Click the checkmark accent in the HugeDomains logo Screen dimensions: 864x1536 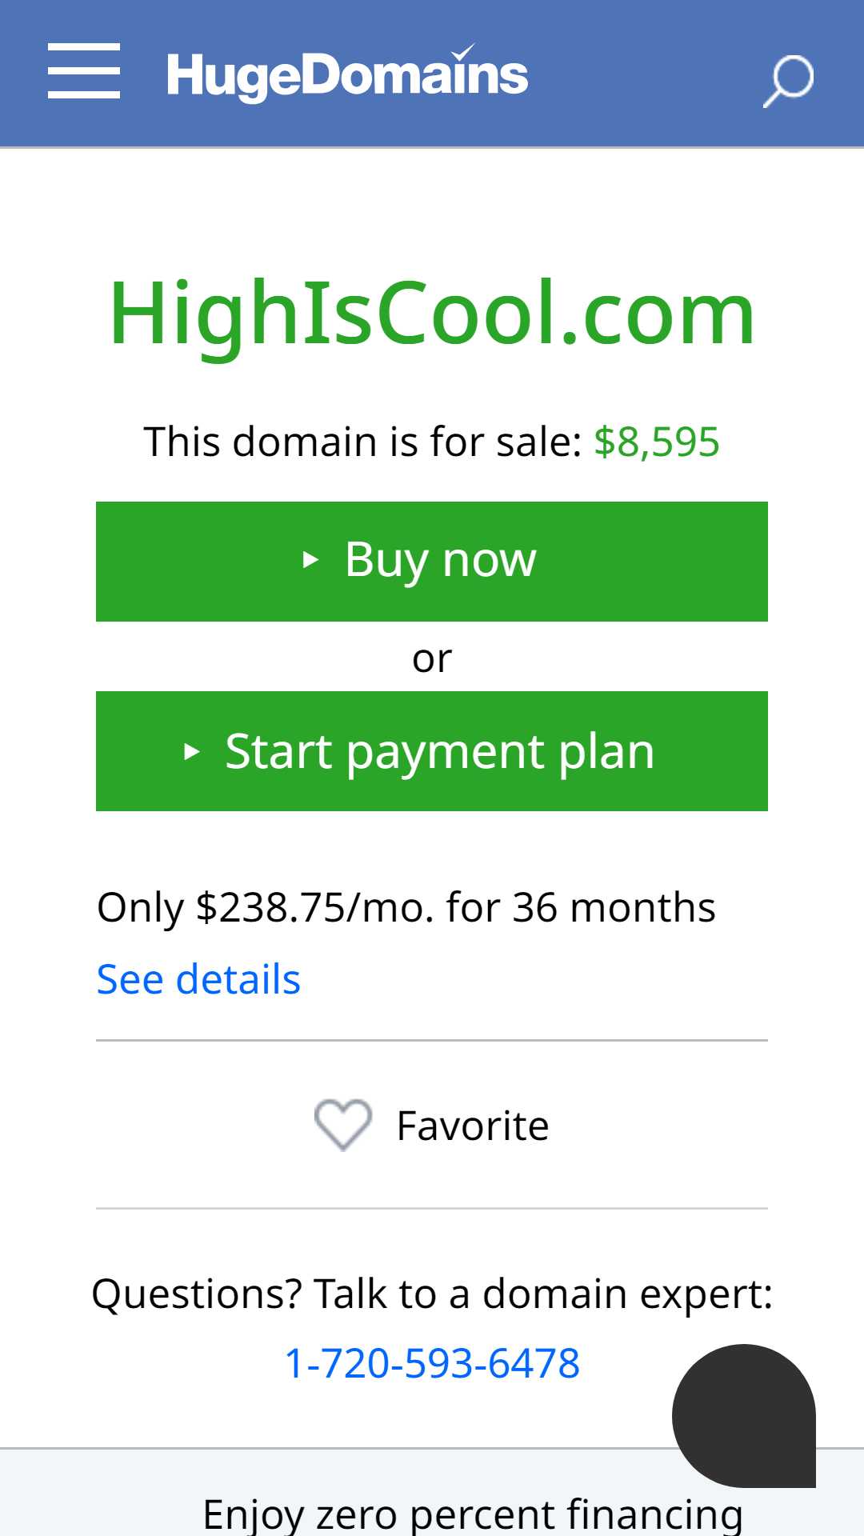(463, 52)
